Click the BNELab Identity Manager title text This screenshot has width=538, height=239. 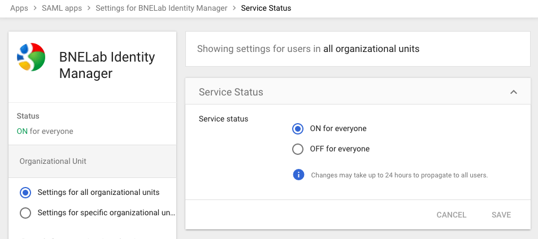107,65
